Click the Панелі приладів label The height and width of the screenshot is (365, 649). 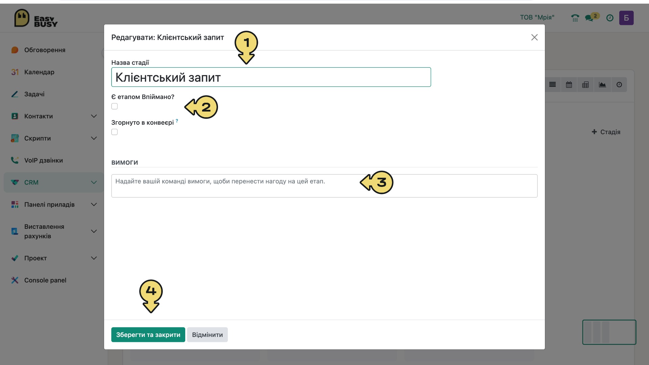(49, 204)
